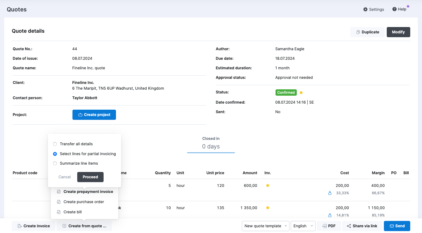Select Transfer all details option

[x=55, y=144]
